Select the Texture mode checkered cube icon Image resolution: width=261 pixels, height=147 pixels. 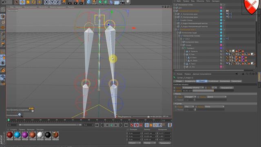[x=3, y=22]
